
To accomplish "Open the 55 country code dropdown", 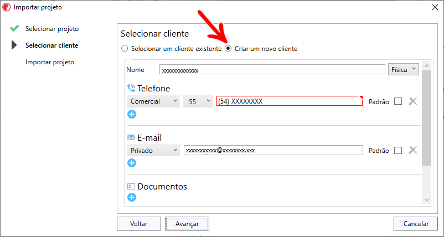I will (x=198, y=101).
